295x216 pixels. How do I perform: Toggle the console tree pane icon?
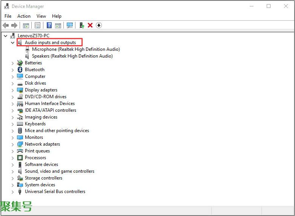26,25
